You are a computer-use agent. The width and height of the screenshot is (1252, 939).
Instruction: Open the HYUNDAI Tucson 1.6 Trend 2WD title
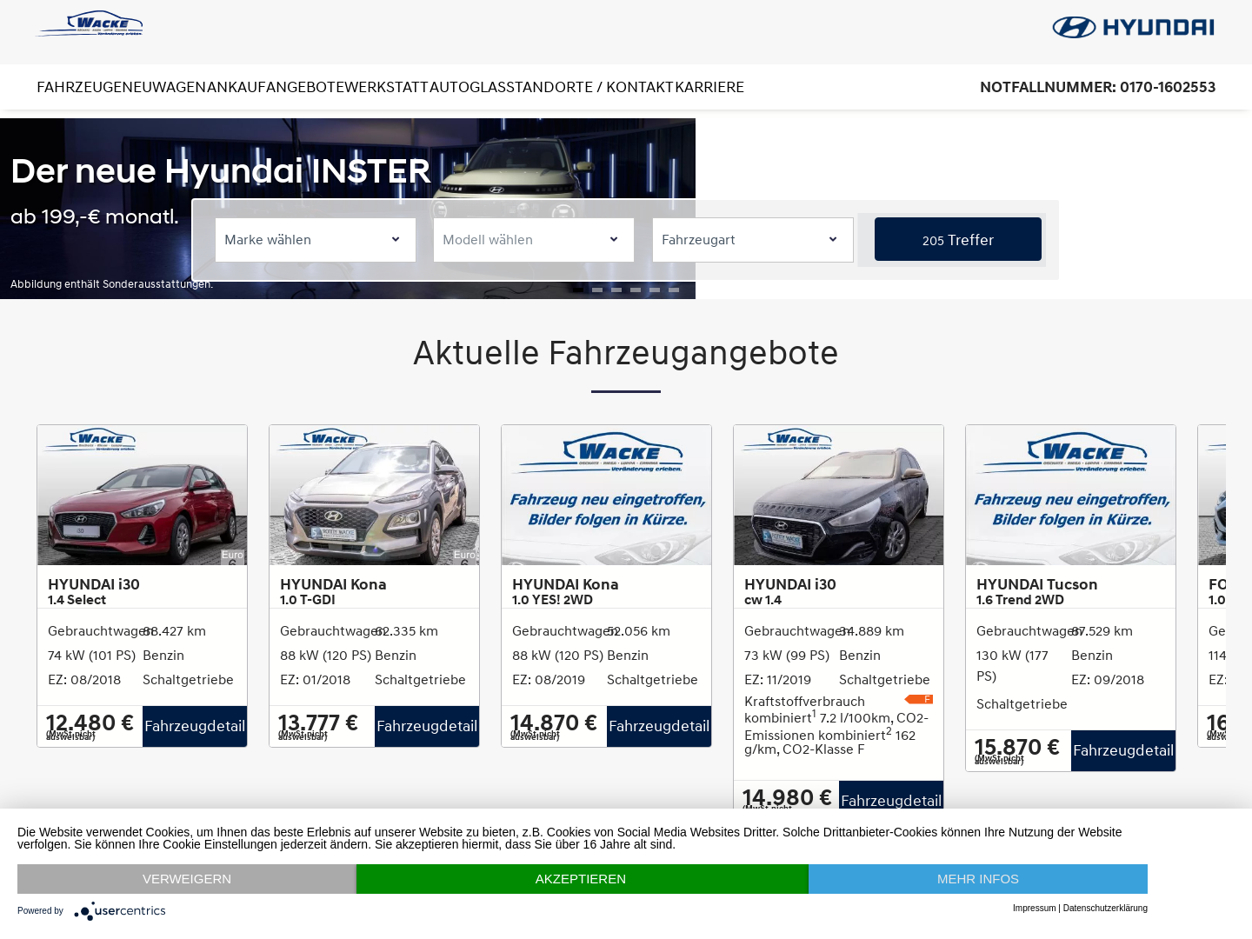point(1037,591)
